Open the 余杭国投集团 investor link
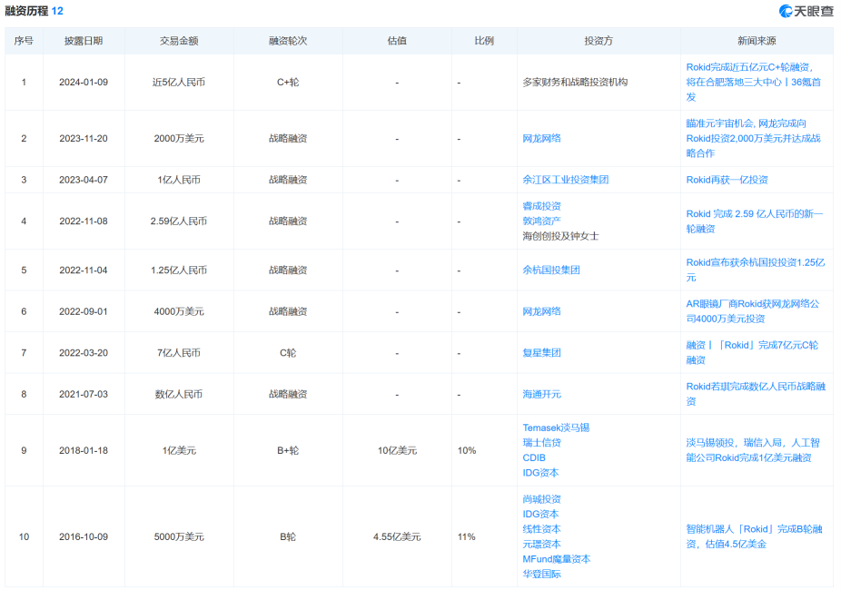Screen dimensions: 841x590 pos(551,270)
